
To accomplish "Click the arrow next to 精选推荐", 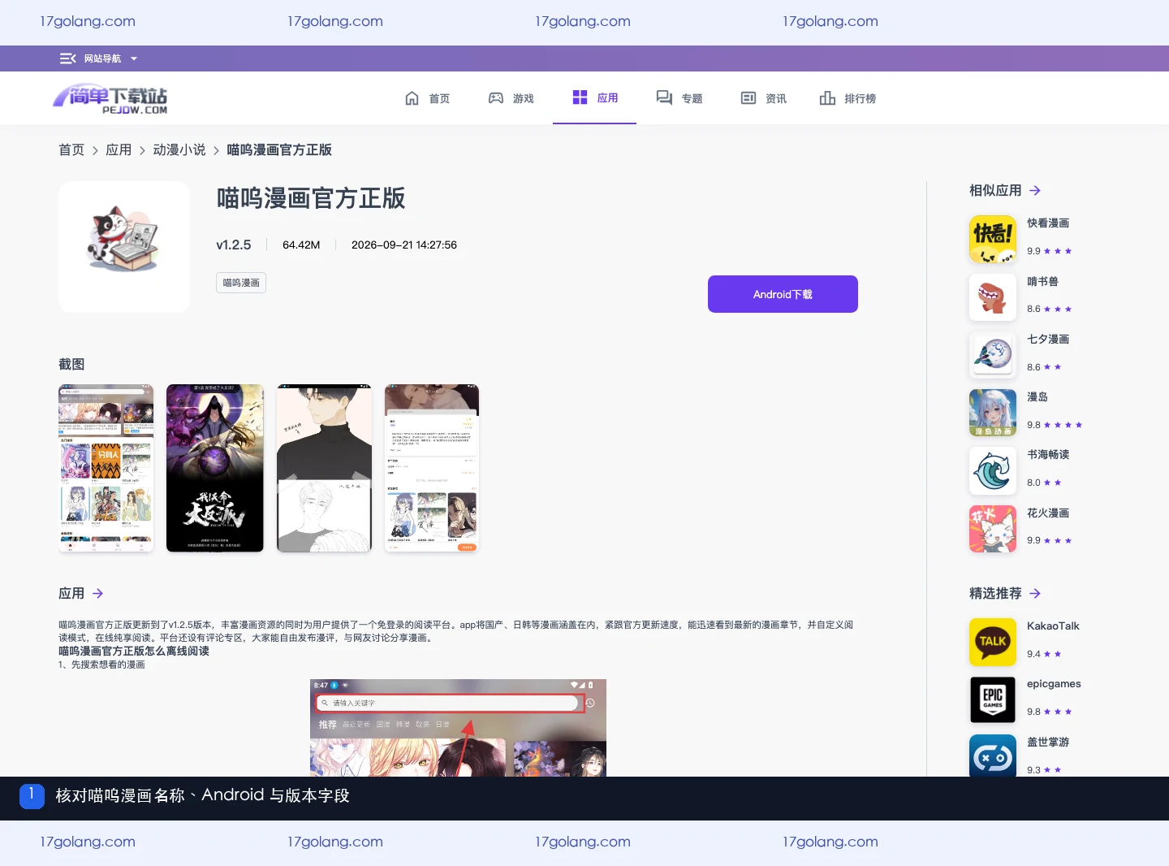I will pos(1035,594).
